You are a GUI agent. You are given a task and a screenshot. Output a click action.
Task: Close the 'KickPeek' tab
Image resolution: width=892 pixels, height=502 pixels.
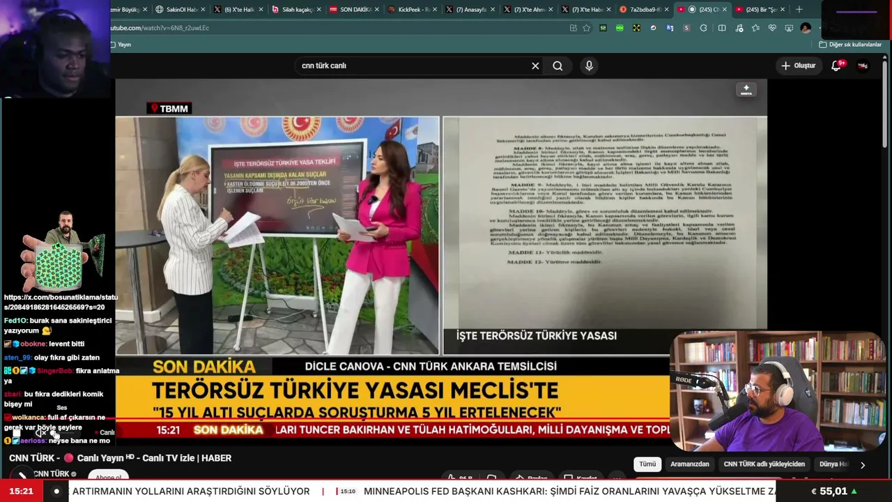tap(436, 10)
